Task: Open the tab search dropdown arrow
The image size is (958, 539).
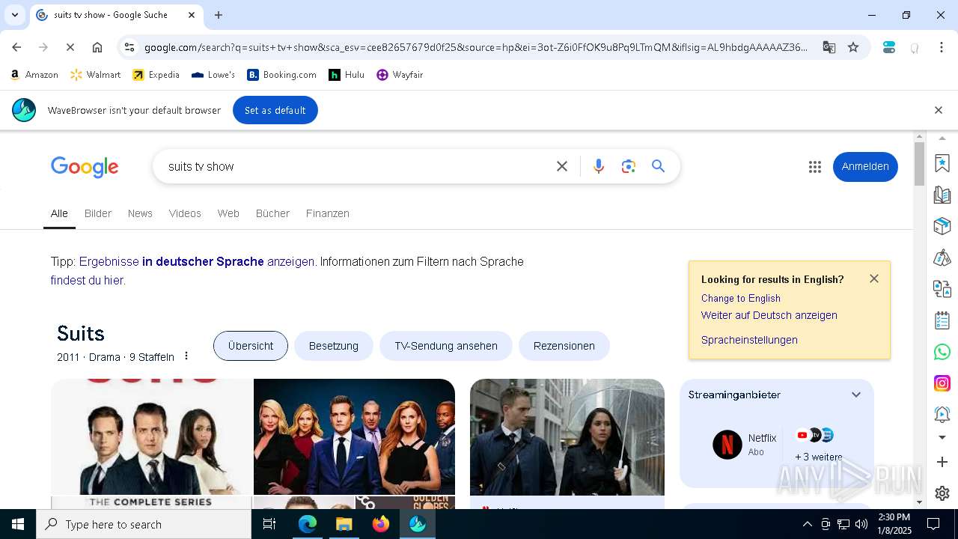Action: point(14,15)
